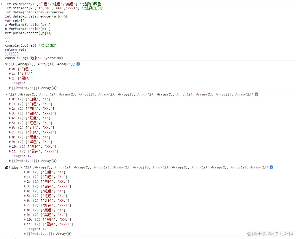Screen dimensions: 296x239
Task: Collapse the (3) [Array(1), Array(1), Array(1)] log
Action: point(7,64)
